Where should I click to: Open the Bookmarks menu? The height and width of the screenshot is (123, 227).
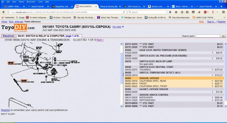(31, 2)
